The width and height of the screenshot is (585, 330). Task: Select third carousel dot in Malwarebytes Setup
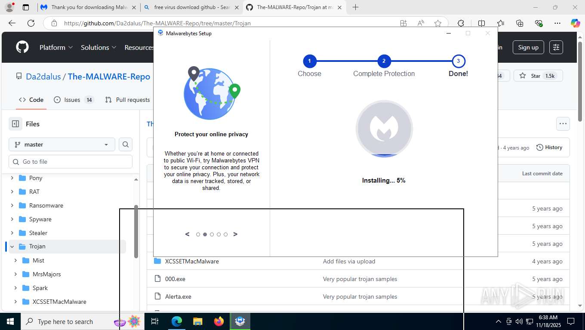(x=212, y=235)
